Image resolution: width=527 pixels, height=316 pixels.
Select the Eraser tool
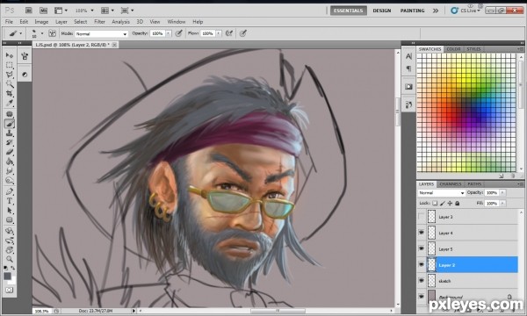pyautogui.click(x=10, y=152)
